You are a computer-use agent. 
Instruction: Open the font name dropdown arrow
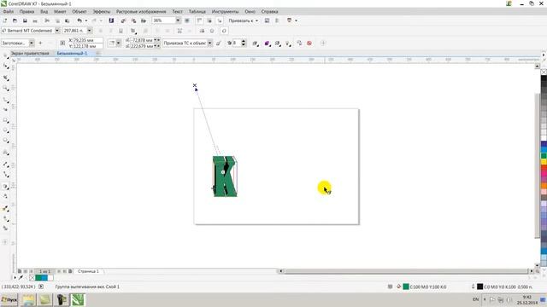pos(57,31)
